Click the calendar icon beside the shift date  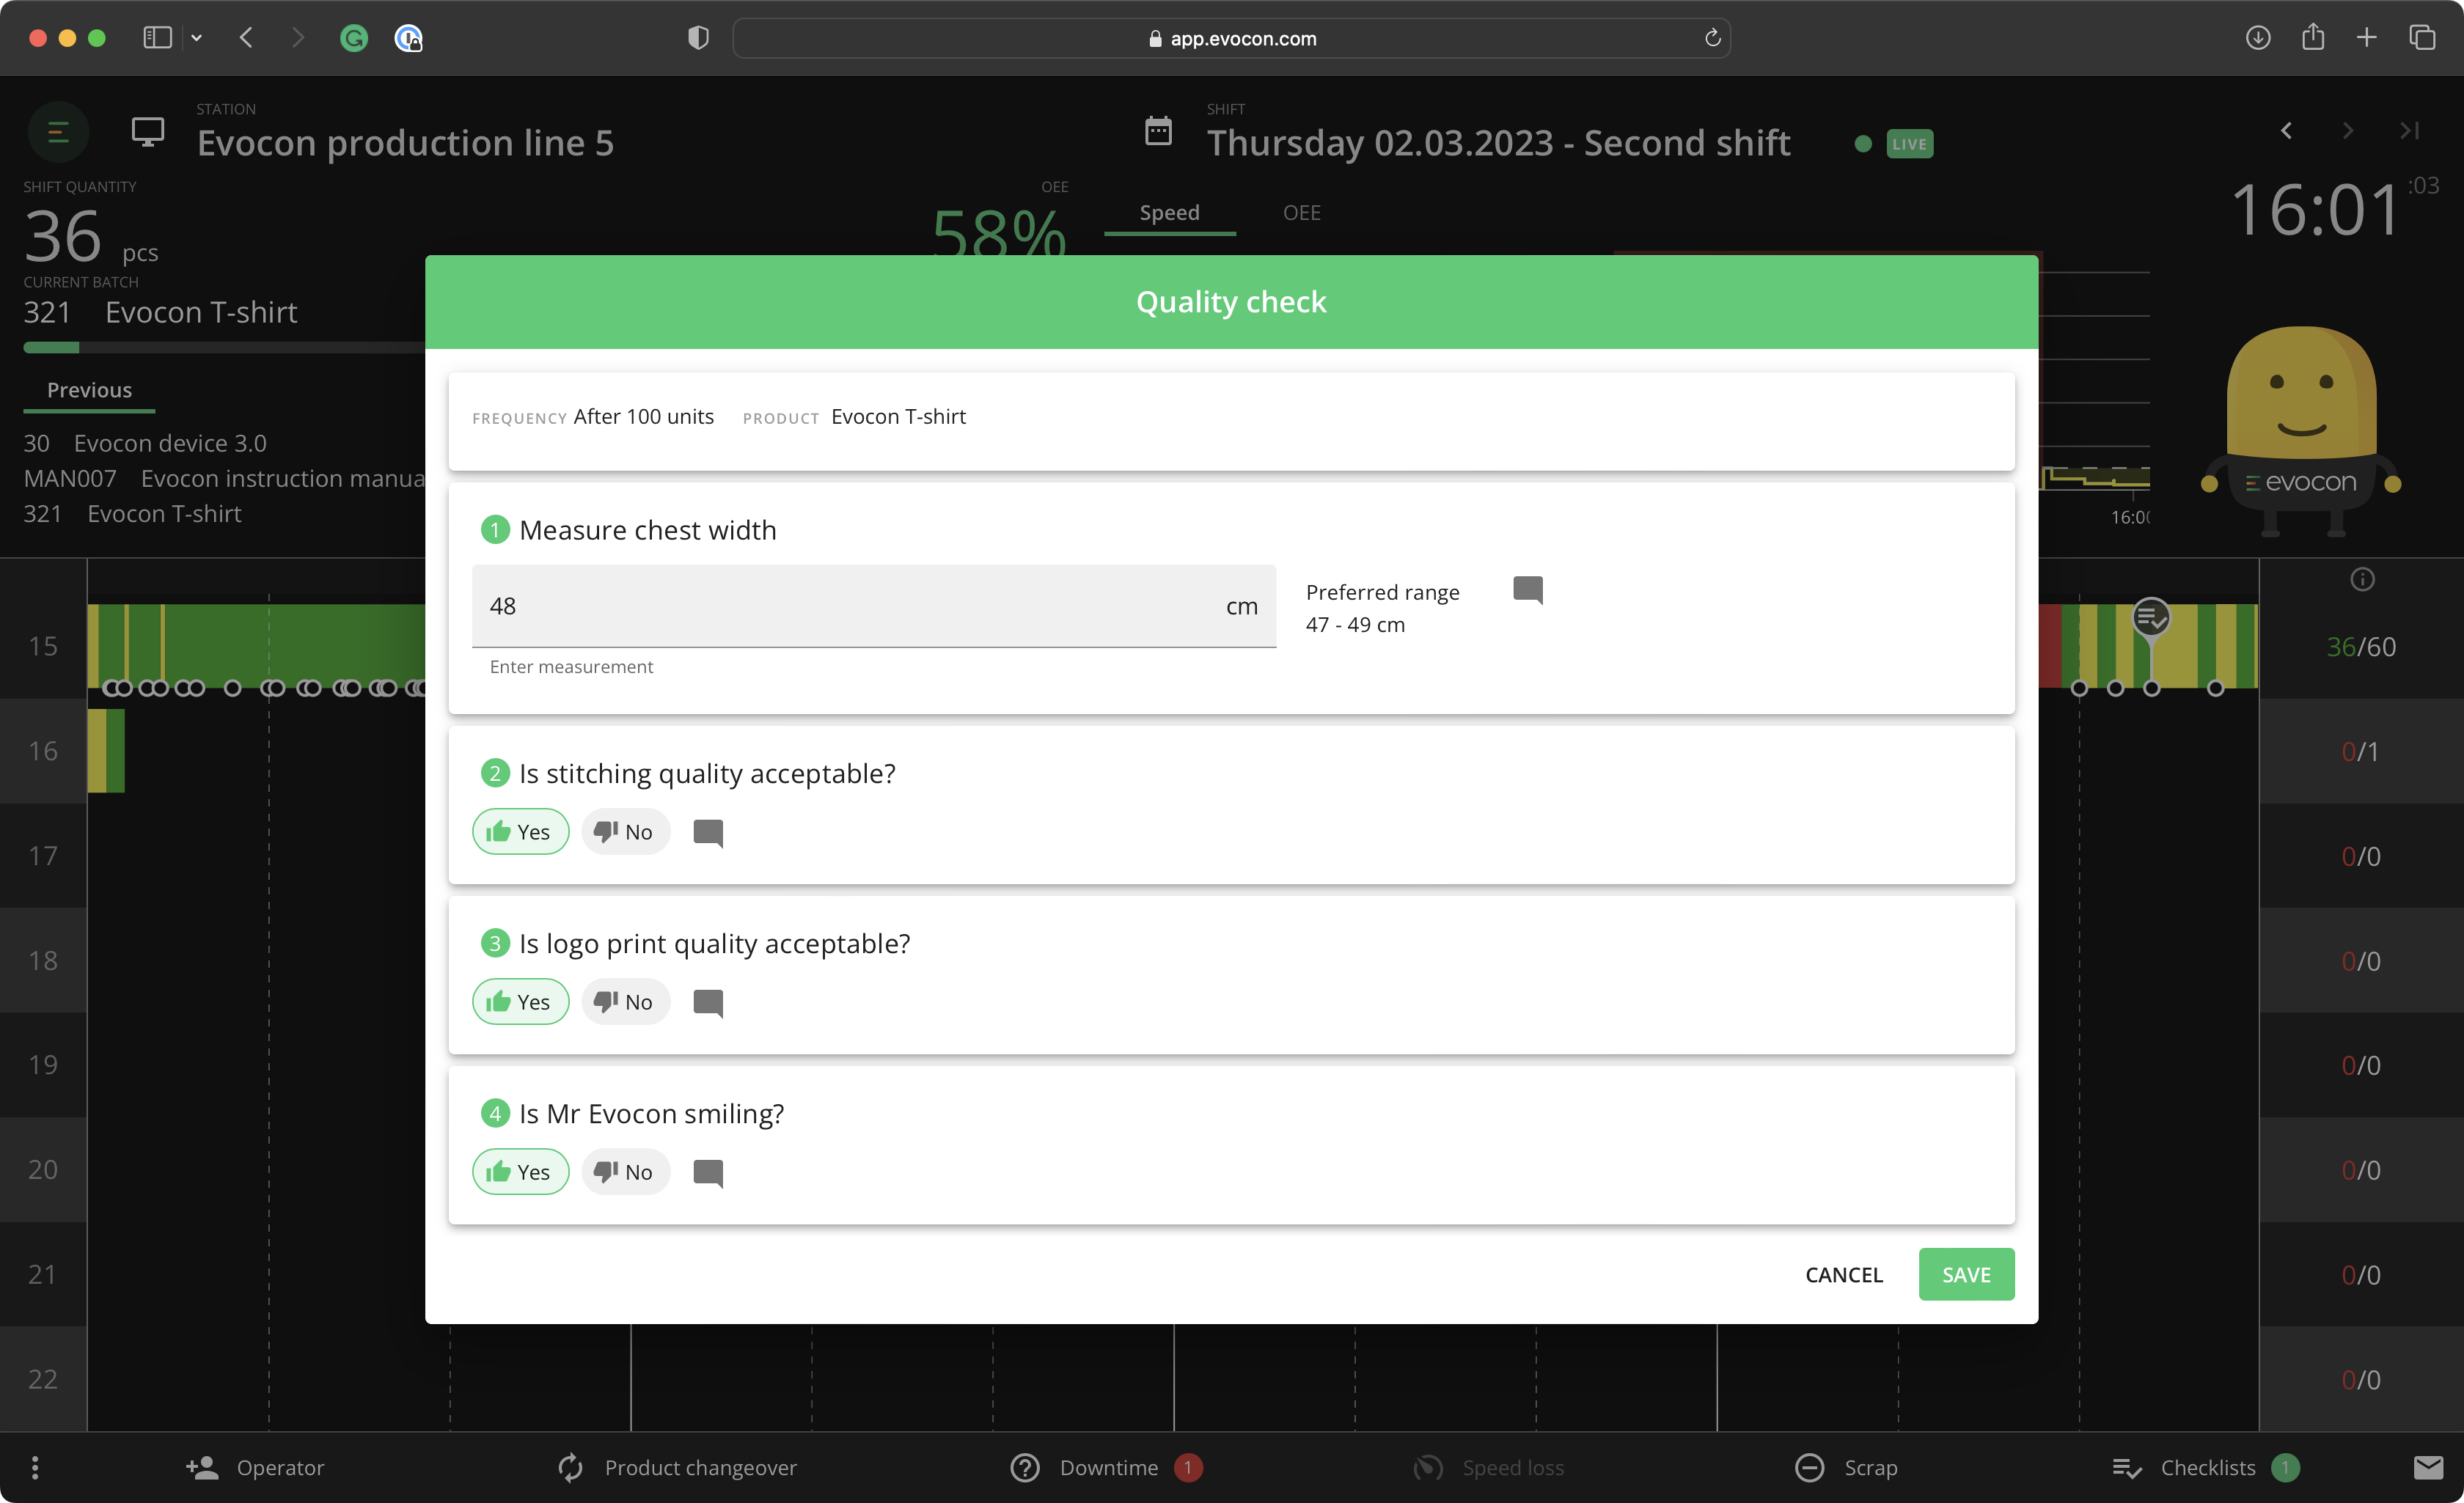click(1158, 131)
